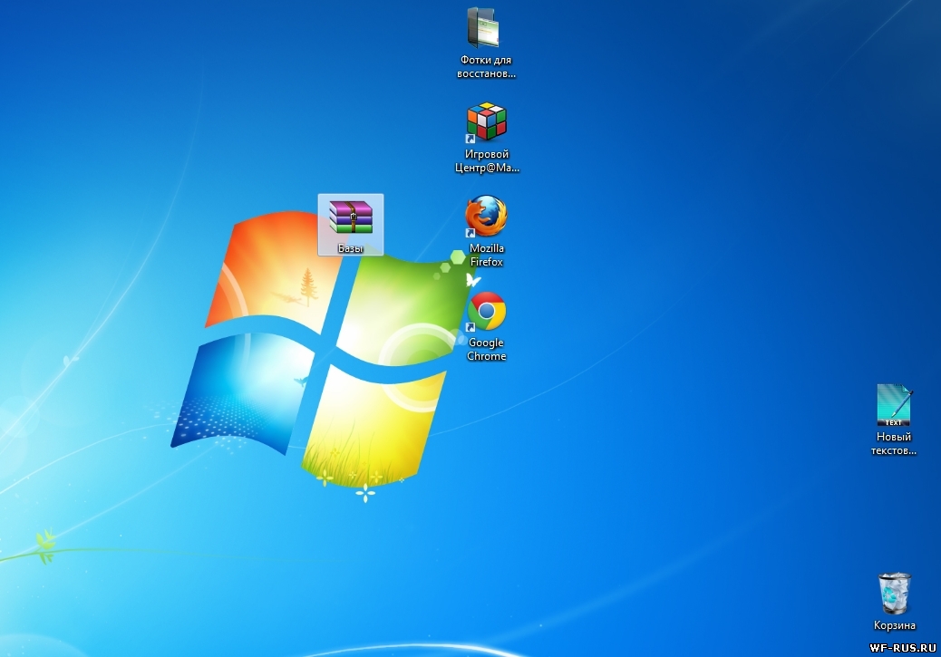Click the Базы WinRAR archive icon
The width and height of the screenshot is (941, 657).
point(351,217)
